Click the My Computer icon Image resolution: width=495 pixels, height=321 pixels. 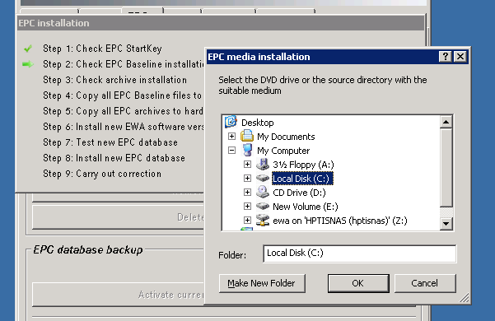[247, 151]
